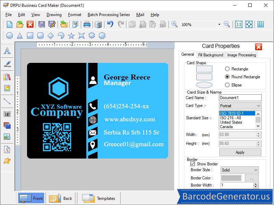The height and width of the screenshot is (205, 274).
Task: Select United States in Standard Size list
Action: point(231,122)
